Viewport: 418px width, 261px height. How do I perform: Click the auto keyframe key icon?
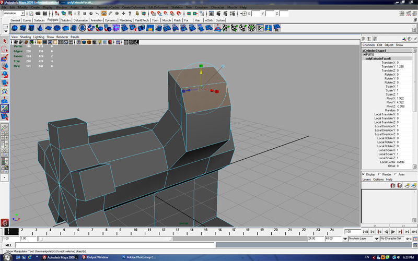point(408,239)
